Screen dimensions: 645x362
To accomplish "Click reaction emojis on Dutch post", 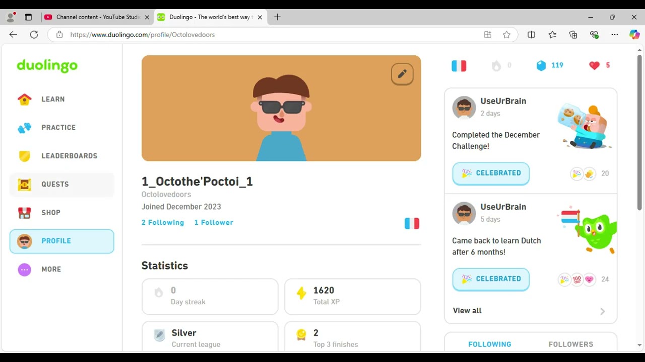I will [576, 280].
